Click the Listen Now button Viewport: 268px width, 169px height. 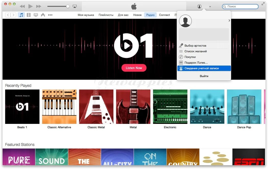coord(134,68)
